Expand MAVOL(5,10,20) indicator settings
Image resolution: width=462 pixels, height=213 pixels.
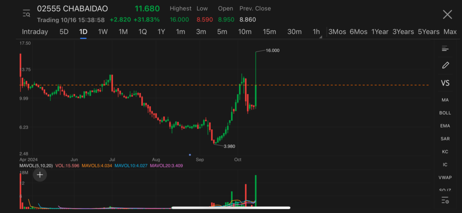coord(36,166)
